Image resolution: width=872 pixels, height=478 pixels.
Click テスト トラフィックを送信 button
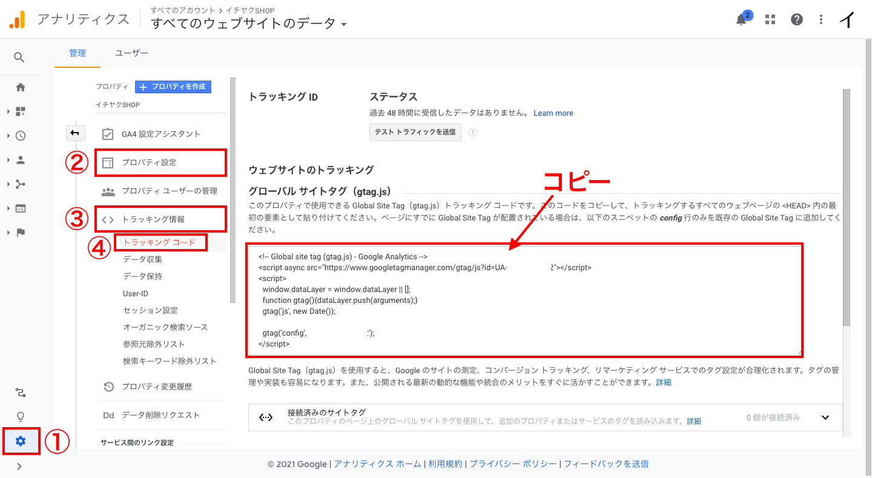coord(415,132)
